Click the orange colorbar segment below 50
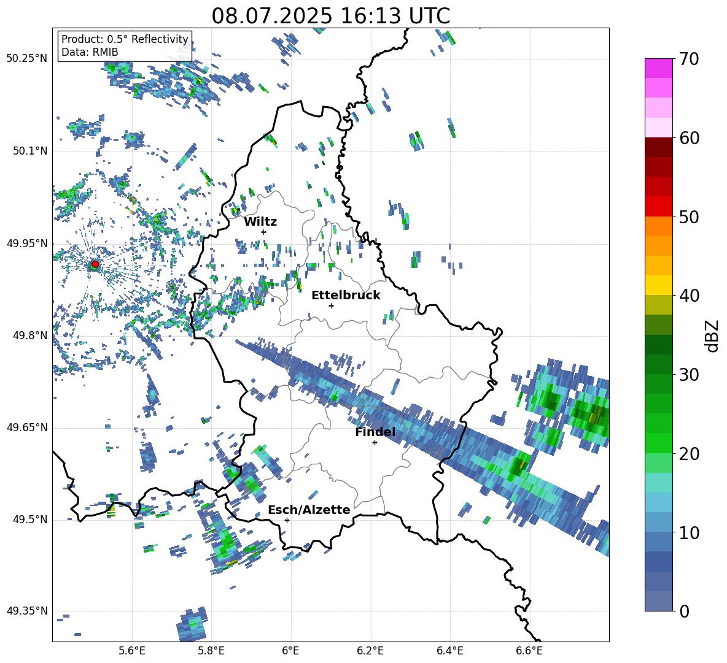The width and height of the screenshot is (727, 663). pos(658,226)
